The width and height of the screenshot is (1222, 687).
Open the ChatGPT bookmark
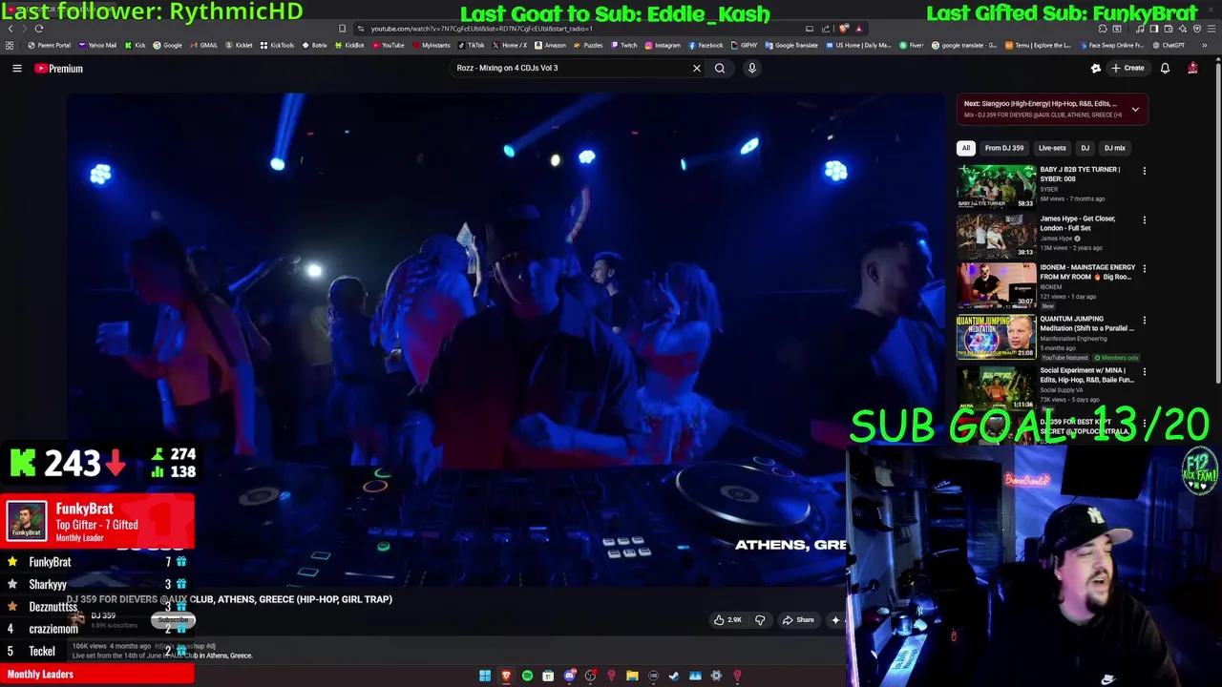point(1169,45)
